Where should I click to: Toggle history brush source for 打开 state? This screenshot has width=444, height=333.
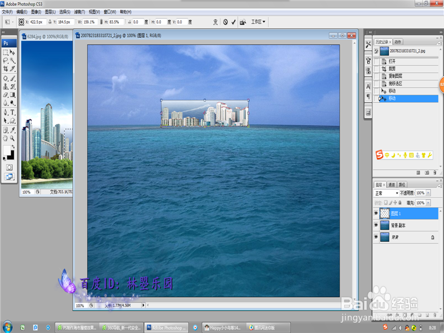click(x=376, y=61)
